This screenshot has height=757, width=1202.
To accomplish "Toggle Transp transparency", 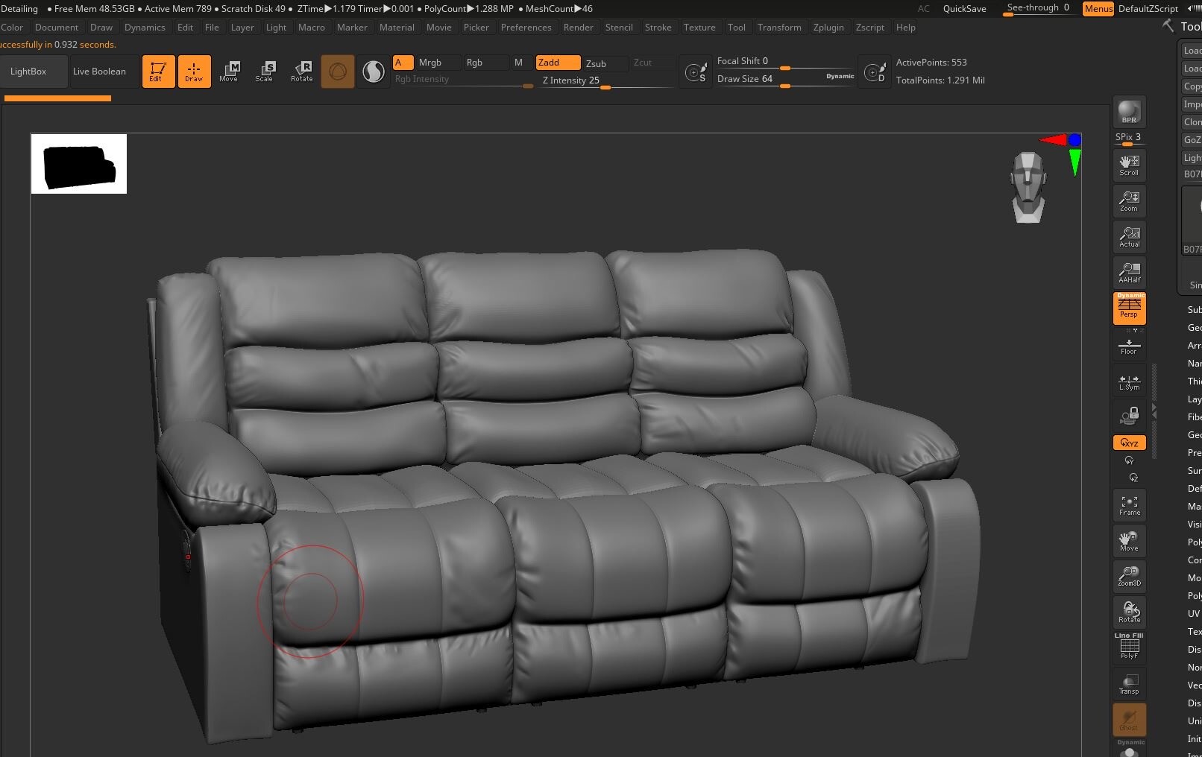I will pyautogui.click(x=1128, y=683).
